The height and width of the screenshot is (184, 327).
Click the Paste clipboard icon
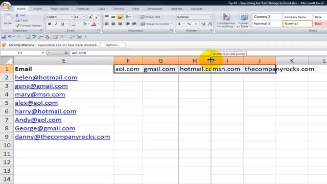pyautogui.click(x=8, y=17)
